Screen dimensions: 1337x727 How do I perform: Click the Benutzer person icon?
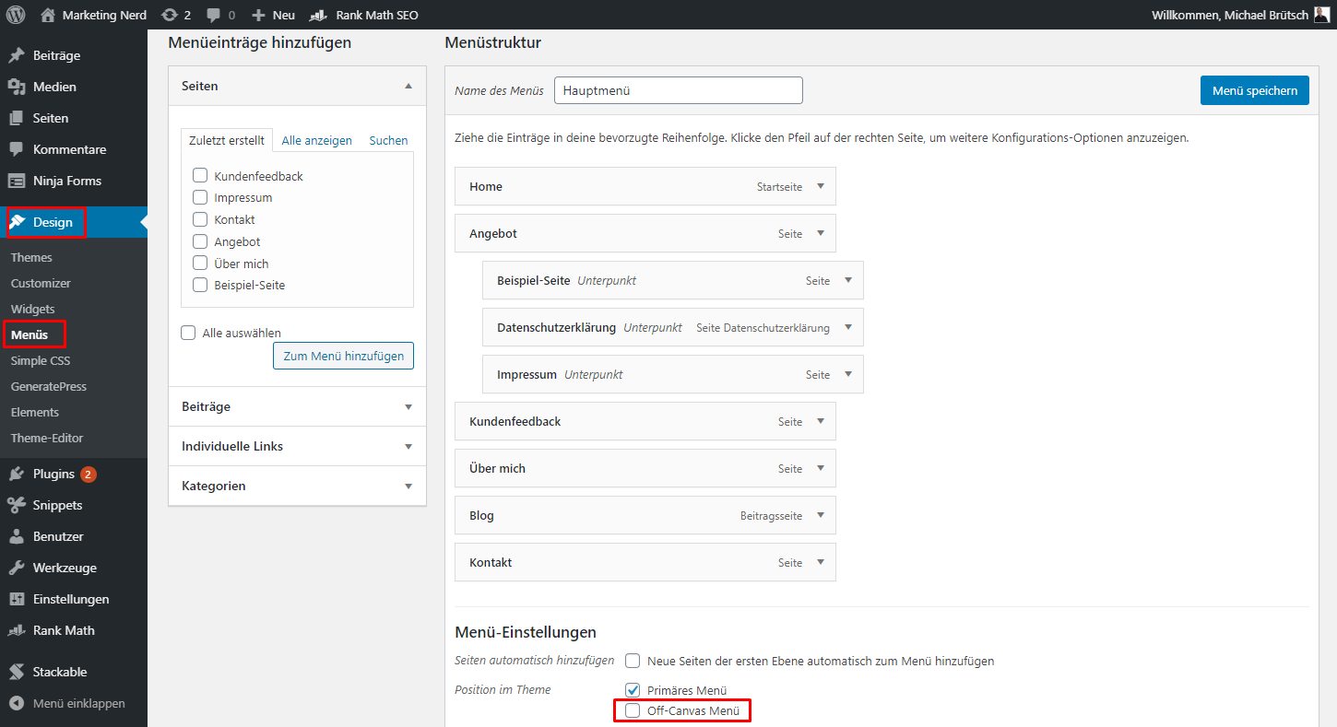[17, 536]
